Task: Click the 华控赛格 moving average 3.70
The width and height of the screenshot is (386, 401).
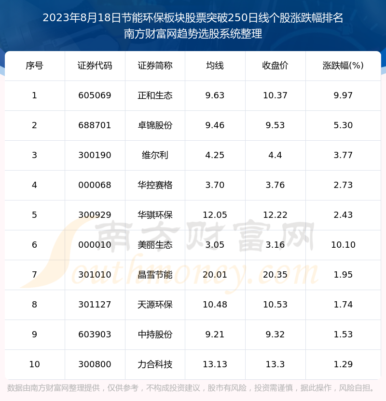Action: [x=215, y=185]
